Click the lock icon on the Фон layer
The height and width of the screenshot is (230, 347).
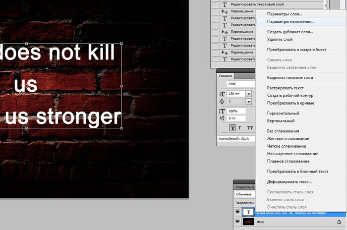point(339,222)
